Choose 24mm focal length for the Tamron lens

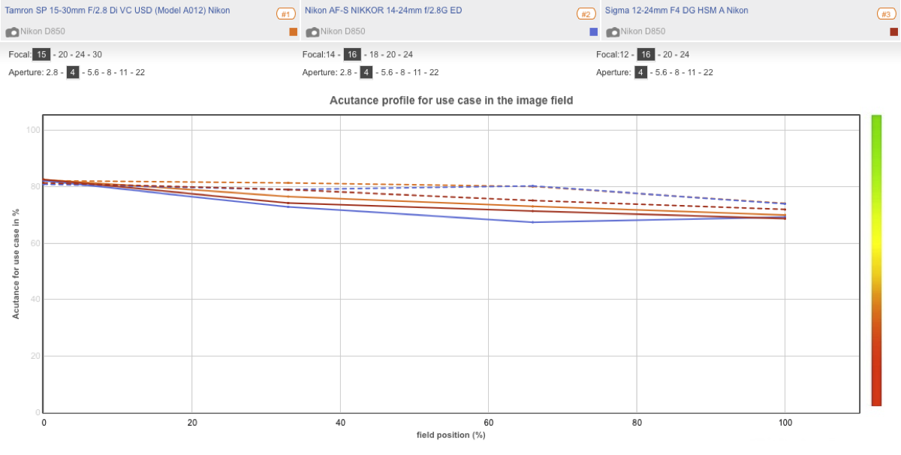80,55
